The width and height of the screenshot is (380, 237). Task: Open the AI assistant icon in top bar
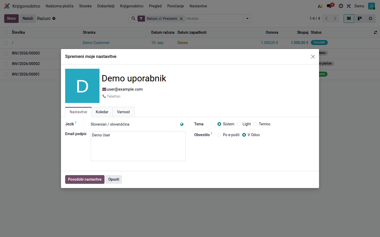point(320,6)
